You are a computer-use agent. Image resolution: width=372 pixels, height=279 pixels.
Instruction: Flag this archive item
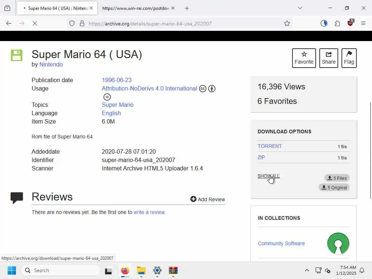[x=349, y=58]
